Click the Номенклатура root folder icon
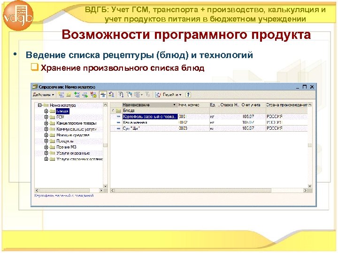 46,105
